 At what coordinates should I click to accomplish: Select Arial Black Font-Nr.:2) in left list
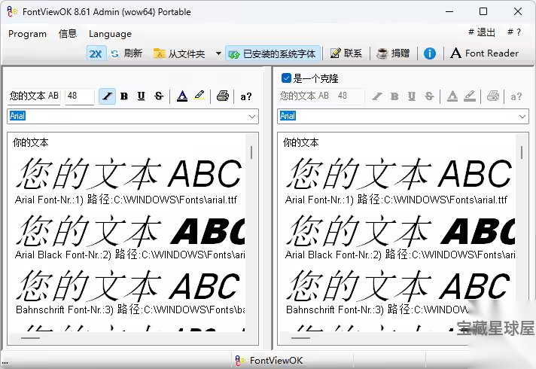130,255
